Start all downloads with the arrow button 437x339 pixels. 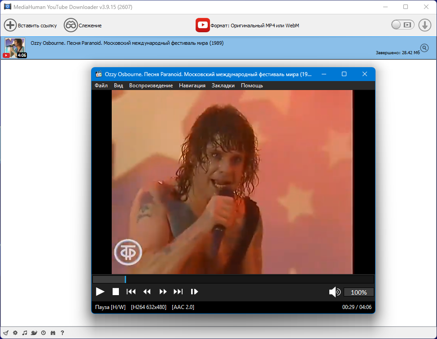click(x=425, y=25)
